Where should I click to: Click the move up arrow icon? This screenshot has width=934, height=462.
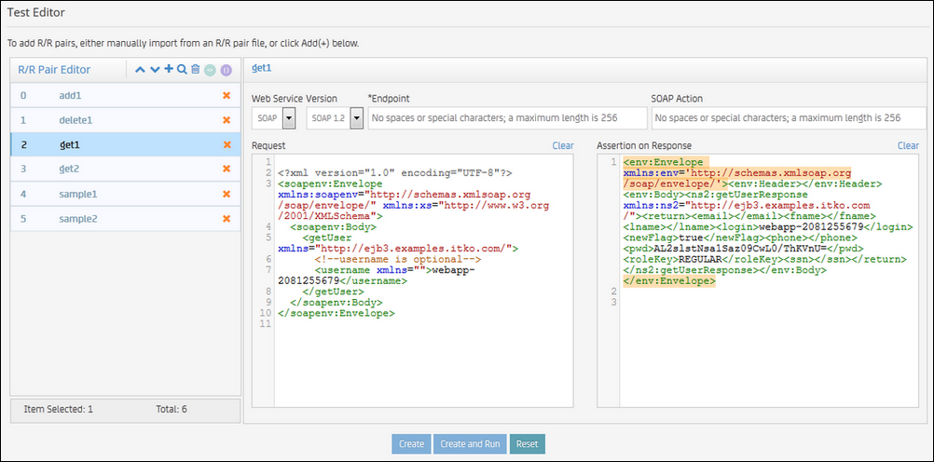140,70
